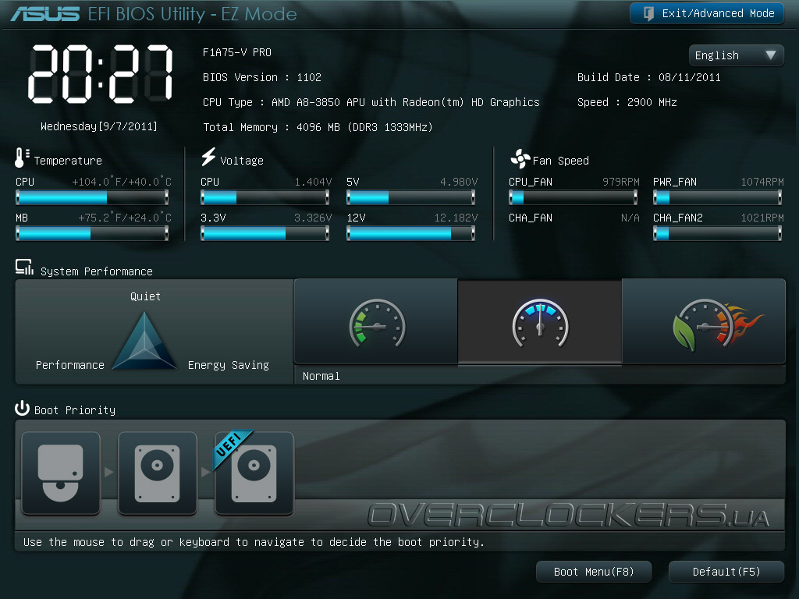
Task: Click the 3.3V voltage bar
Action: click(265, 233)
